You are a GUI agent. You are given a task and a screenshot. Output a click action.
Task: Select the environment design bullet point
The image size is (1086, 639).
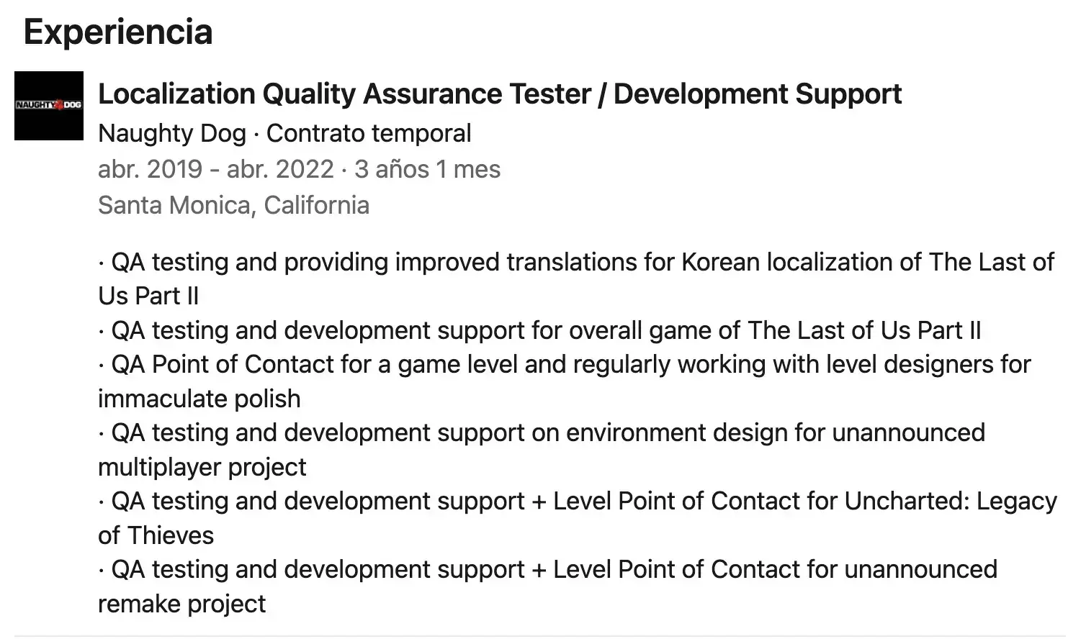click(542, 432)
